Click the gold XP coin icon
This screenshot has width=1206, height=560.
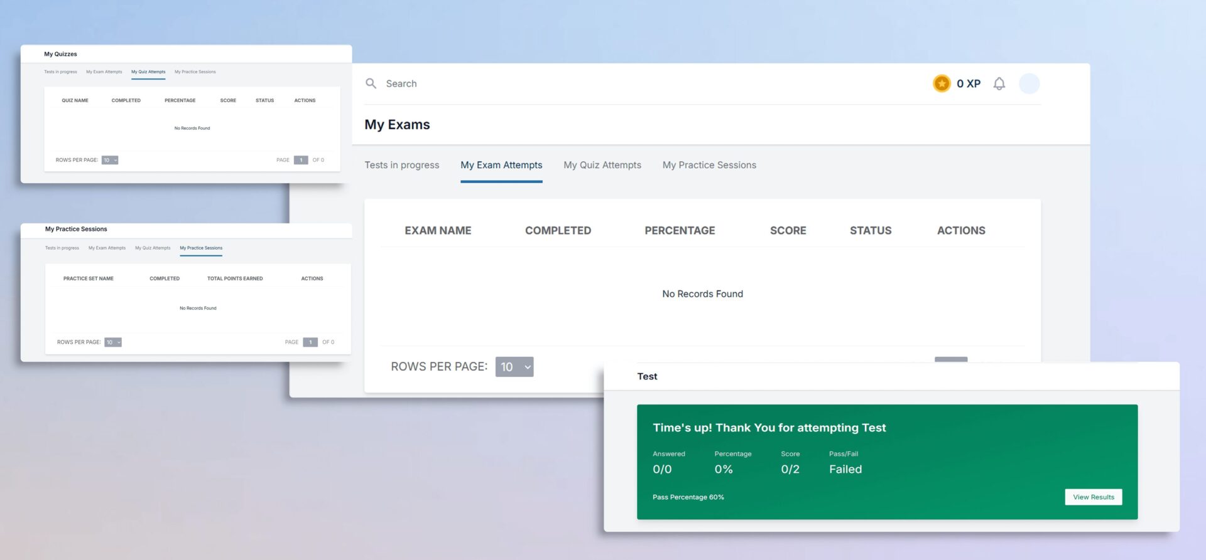pos(941,83)
